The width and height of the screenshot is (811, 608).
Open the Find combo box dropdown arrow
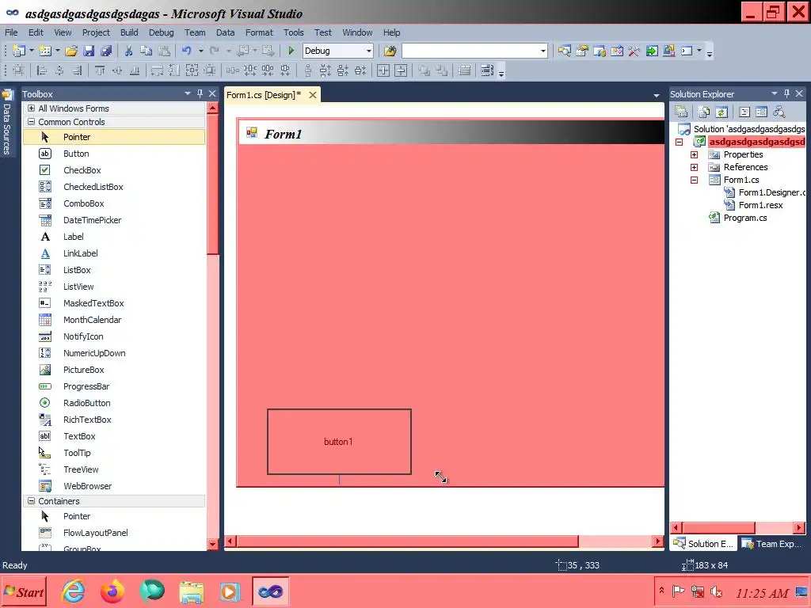543,51
